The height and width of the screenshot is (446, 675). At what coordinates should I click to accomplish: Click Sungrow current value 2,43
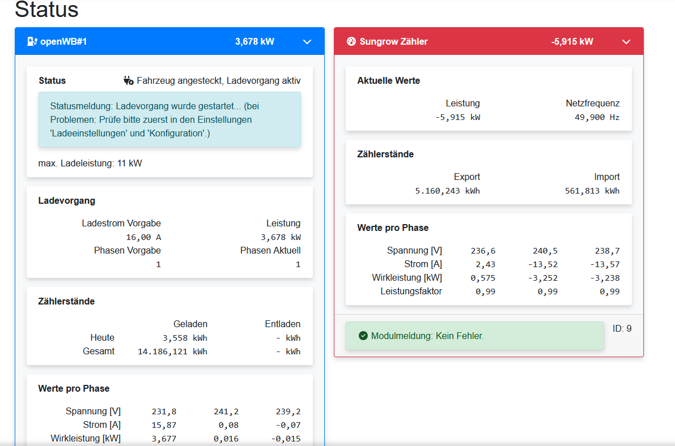486,264
